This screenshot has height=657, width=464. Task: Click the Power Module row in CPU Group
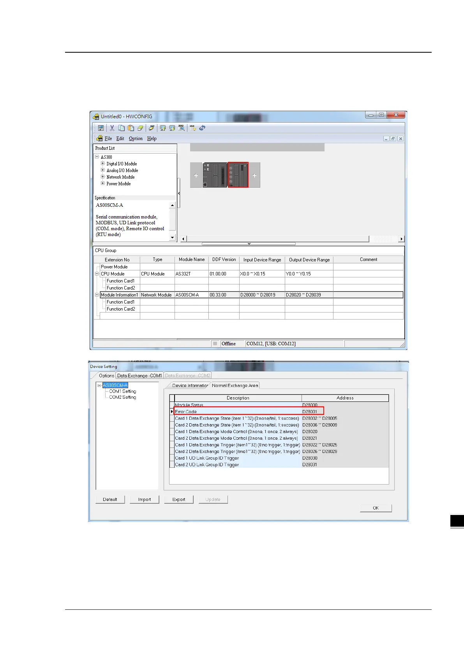click(251, 267)
